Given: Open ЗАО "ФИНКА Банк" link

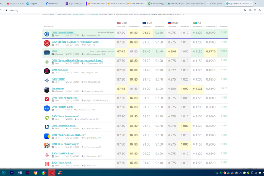Looking at the screenshot, I should [x=63, y=153].
